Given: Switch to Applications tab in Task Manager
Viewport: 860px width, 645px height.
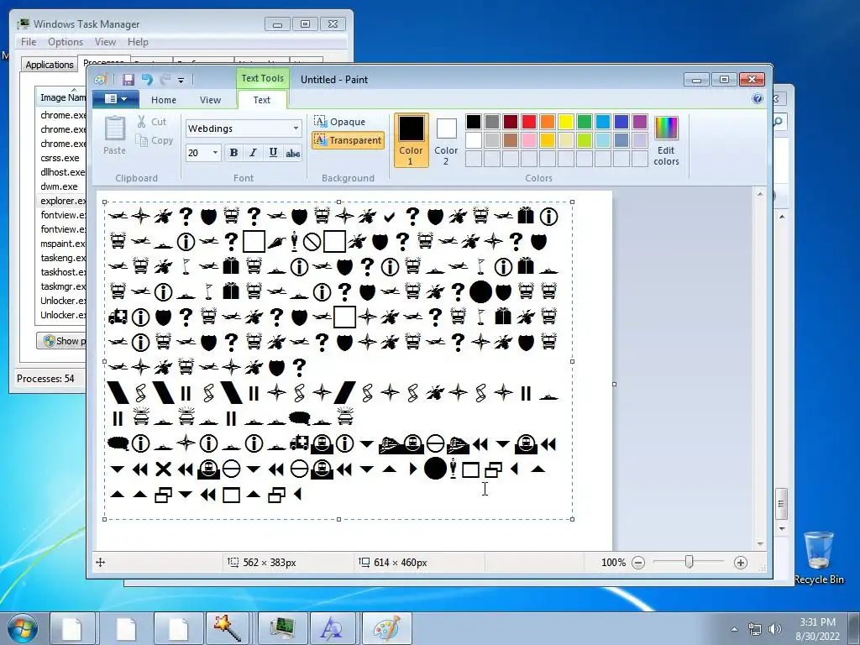Looking at the screenshot, I should [x=50, y=65].
